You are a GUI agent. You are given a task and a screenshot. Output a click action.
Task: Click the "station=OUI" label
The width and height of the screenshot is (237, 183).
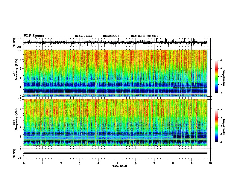(x=111, y=36)
